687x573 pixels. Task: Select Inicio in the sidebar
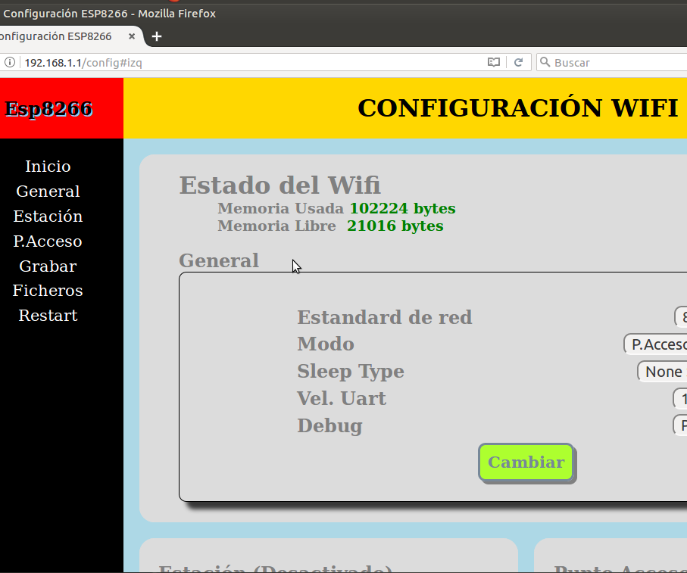click(47, 166)
